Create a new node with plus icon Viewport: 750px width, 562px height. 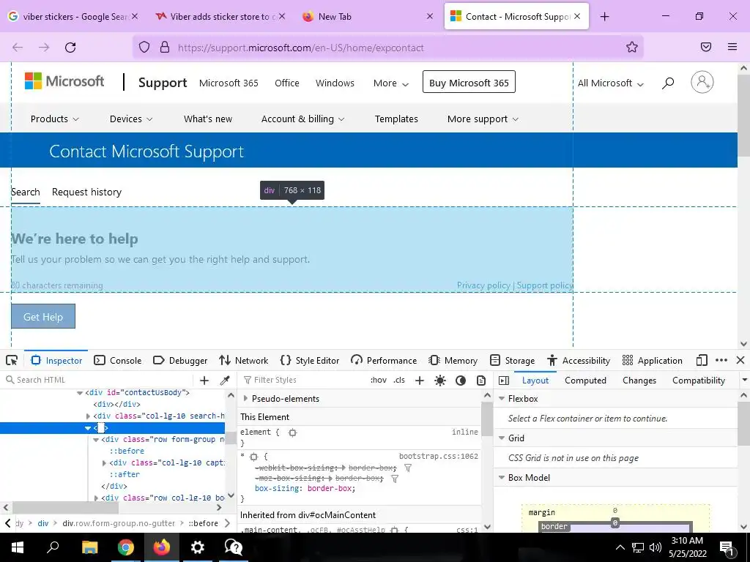[x=204, y=381]
